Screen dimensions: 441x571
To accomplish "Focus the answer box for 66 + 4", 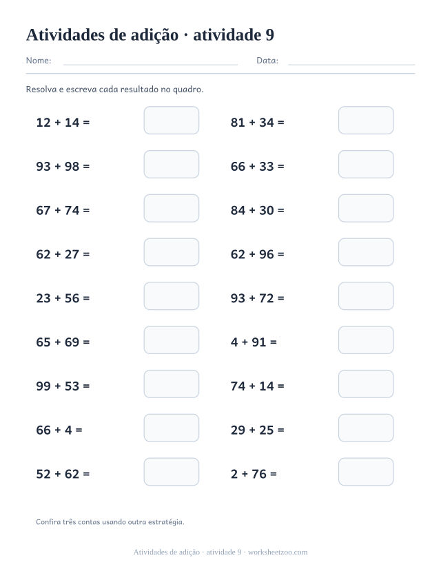I will 171,428.
